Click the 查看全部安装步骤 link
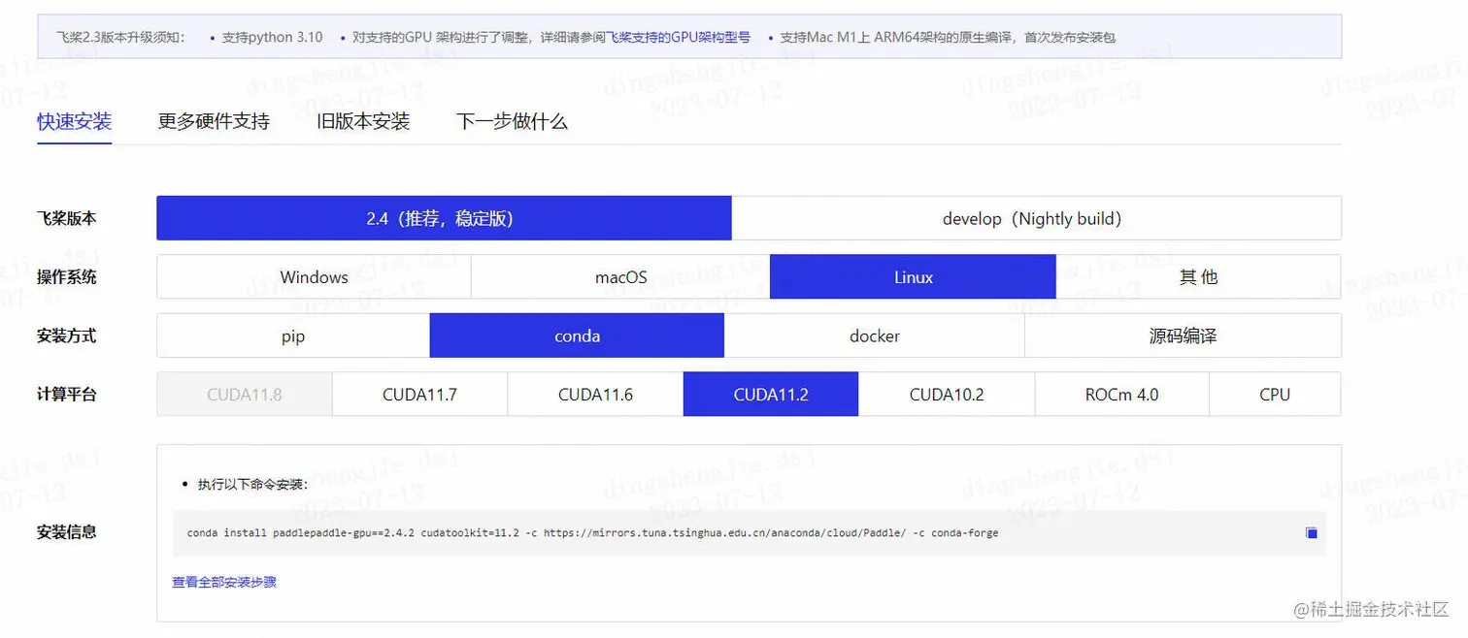Viewport: 1468px width, 638px height. click(223, 582)
